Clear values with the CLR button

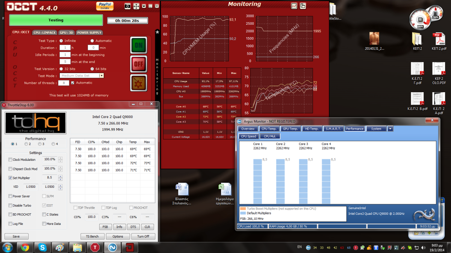pos(147,227)
